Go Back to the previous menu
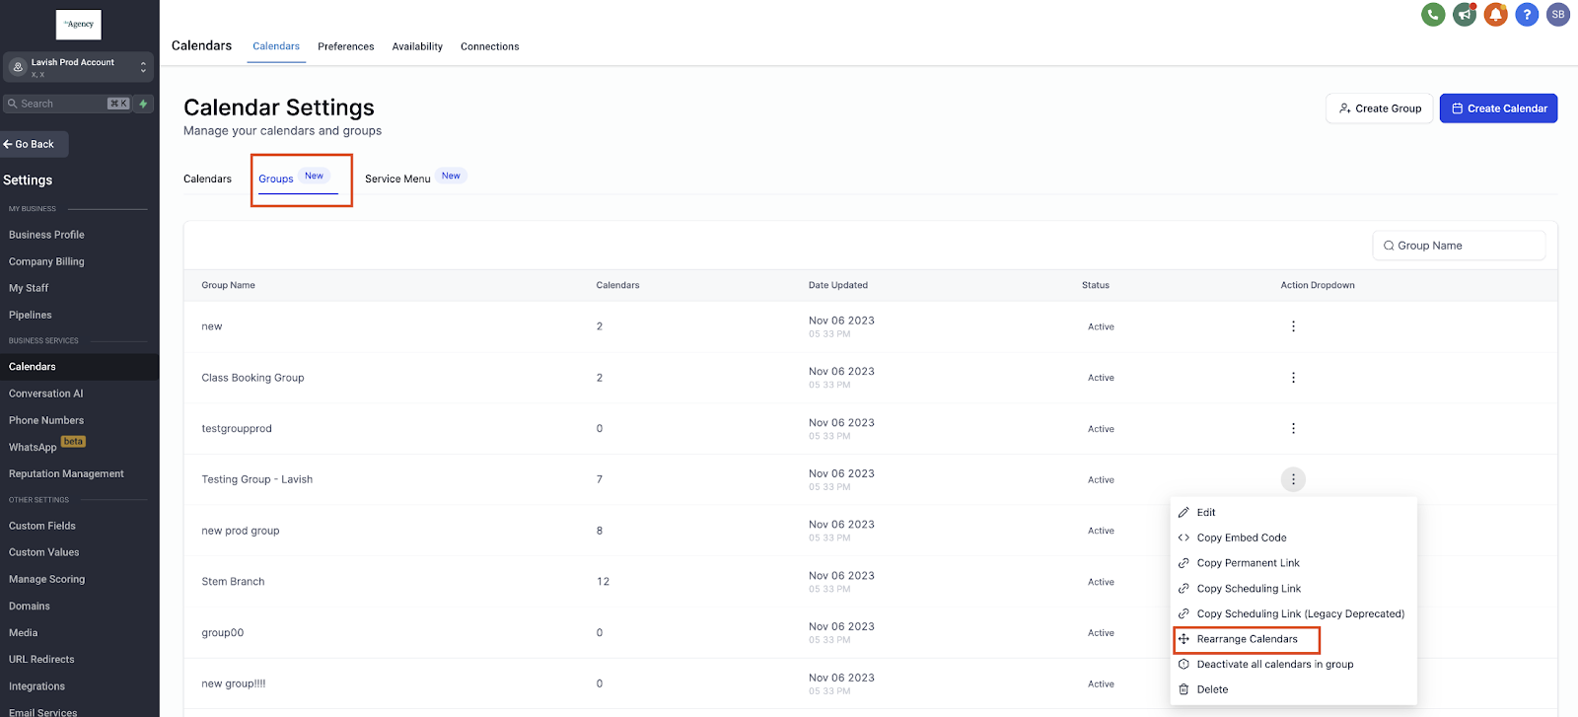This screenshot has width=1578, height=717. point(35,144)
